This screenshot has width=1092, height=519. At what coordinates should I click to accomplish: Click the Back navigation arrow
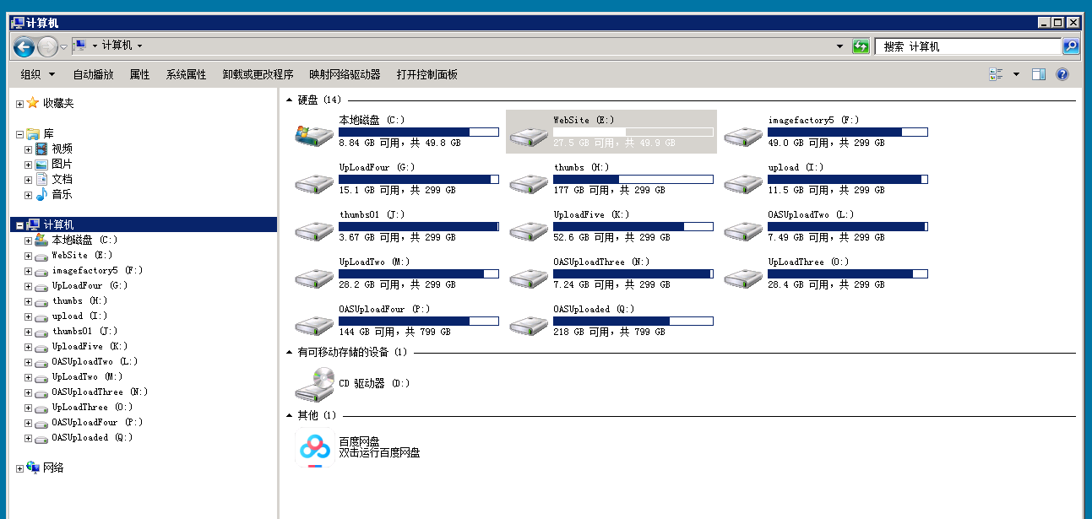tap(24, 46)
